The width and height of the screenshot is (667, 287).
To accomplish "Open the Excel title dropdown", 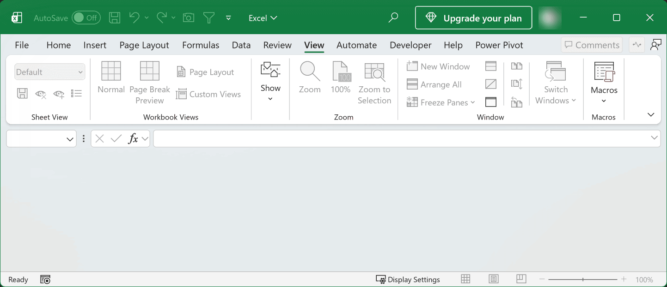I will pyautogui.click(x=263, y=18).
